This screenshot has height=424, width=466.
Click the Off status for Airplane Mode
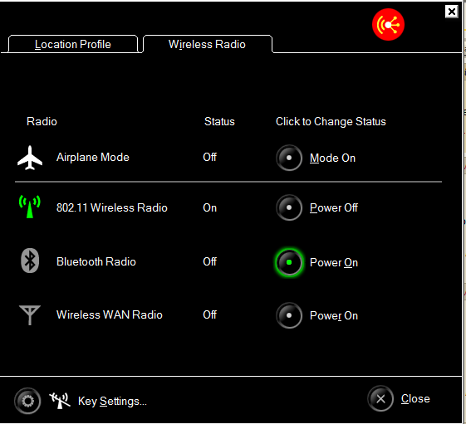tap(210, 157)
